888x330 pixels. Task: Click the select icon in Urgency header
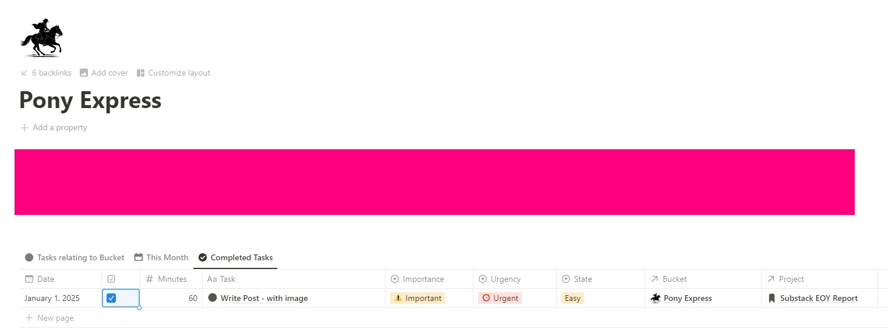482,279
